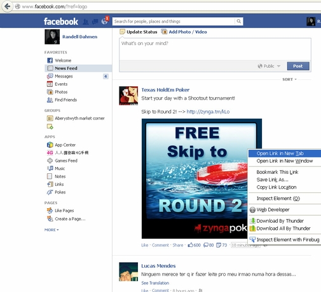Click the Photos sidebar icon
321x292 pixels.
click(x=50, y=92)
